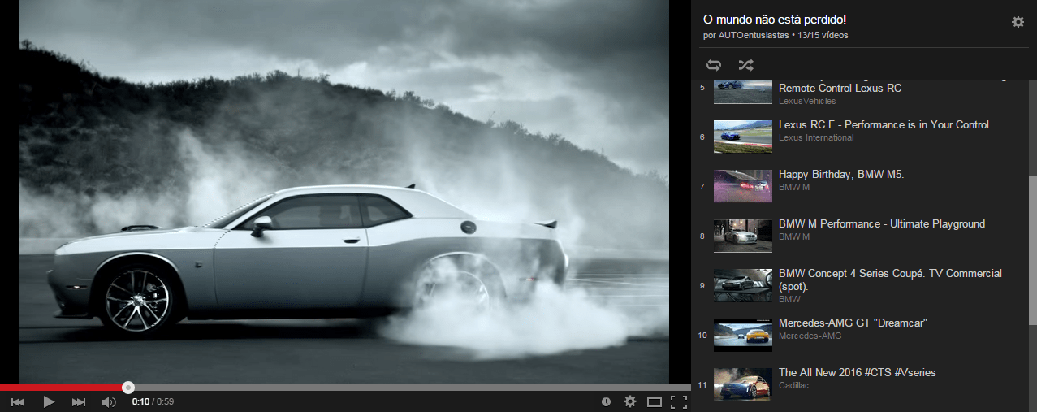The height and width of the screenshot is (412, 1037).
Task: Select the Lexus RC F thumbnail
Action: click(742, 137)
